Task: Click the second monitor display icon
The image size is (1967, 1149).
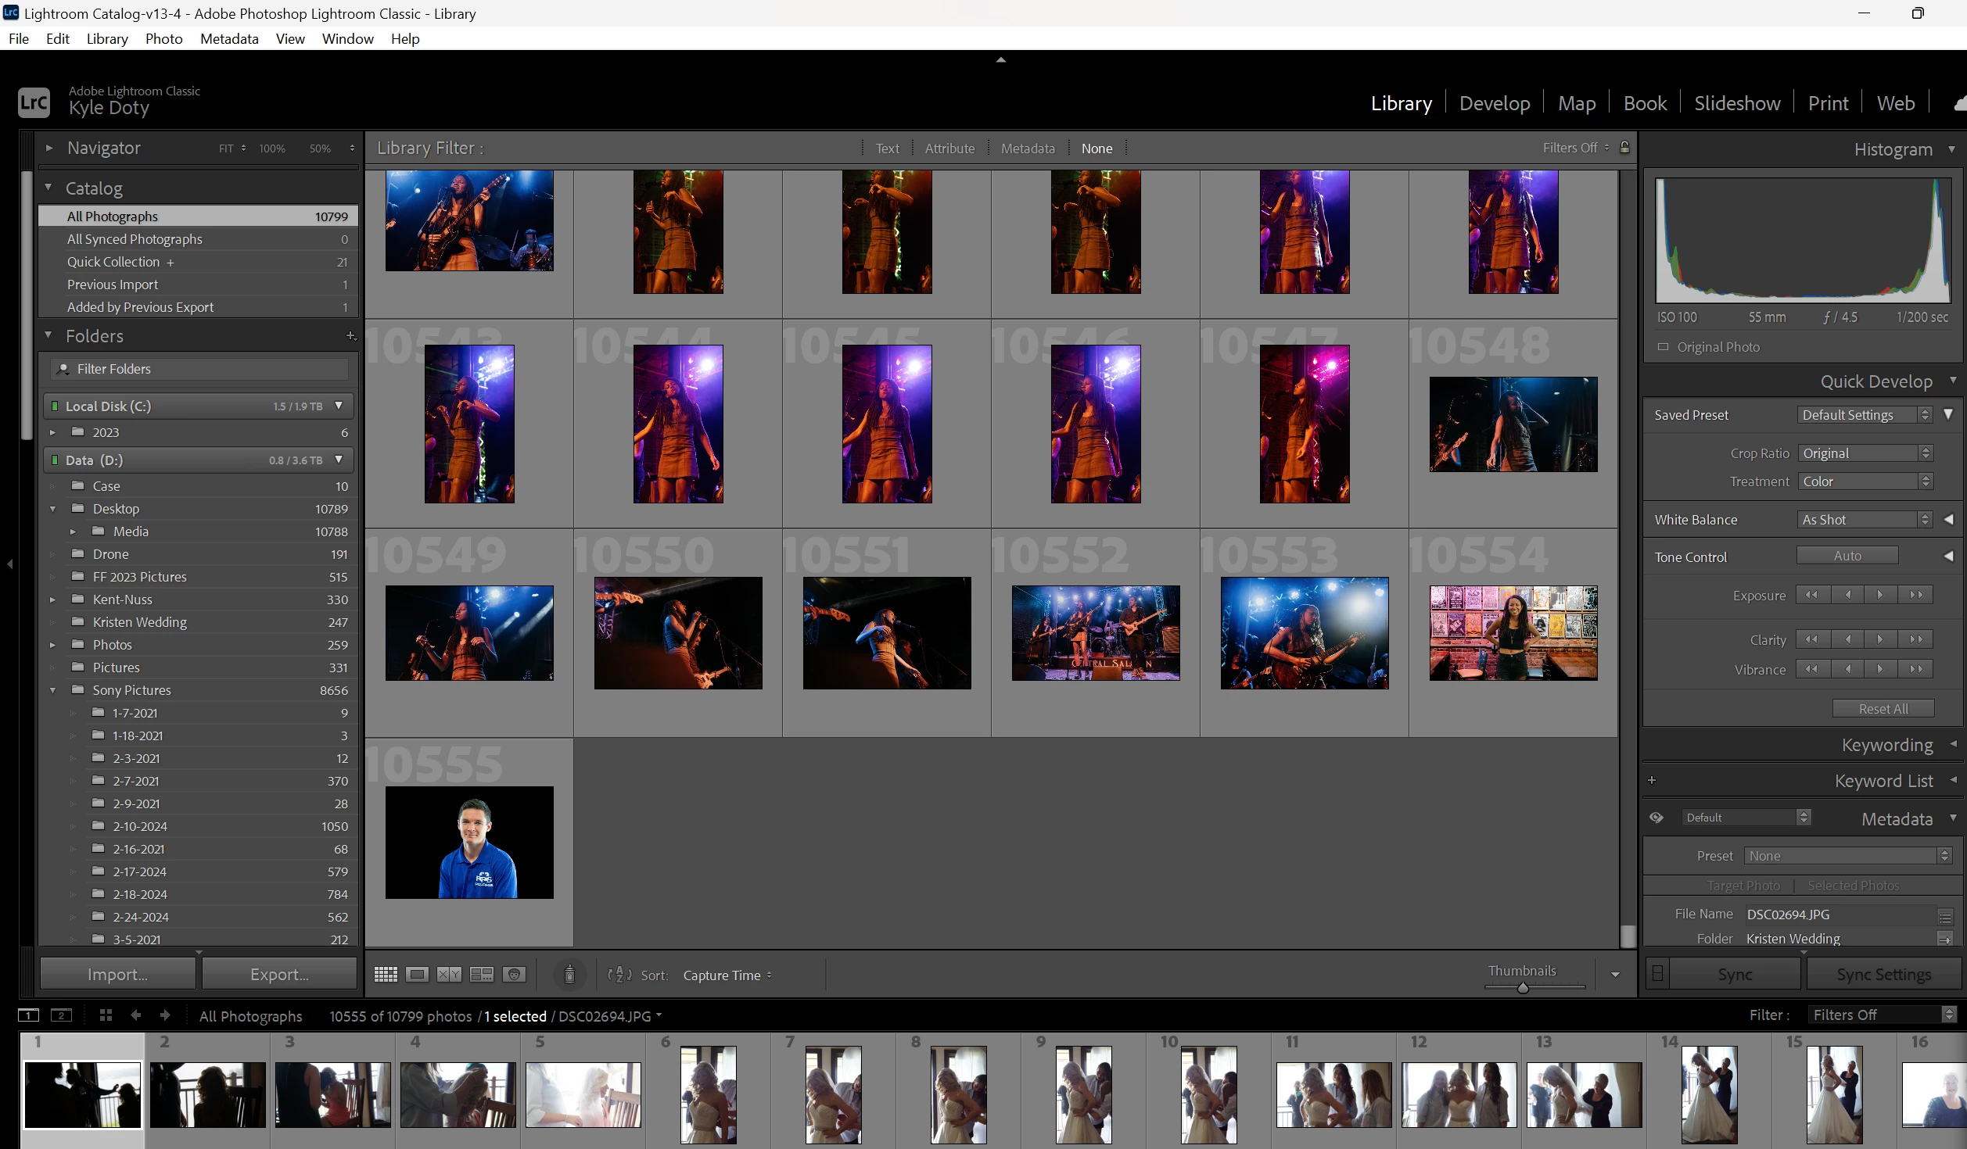Action: (61, 1015)
